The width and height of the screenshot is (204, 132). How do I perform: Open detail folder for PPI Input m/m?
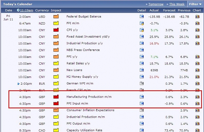point(142,104)
